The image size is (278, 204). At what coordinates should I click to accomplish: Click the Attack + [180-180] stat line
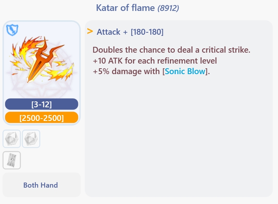pyautogui.click(x=130, y=32)
